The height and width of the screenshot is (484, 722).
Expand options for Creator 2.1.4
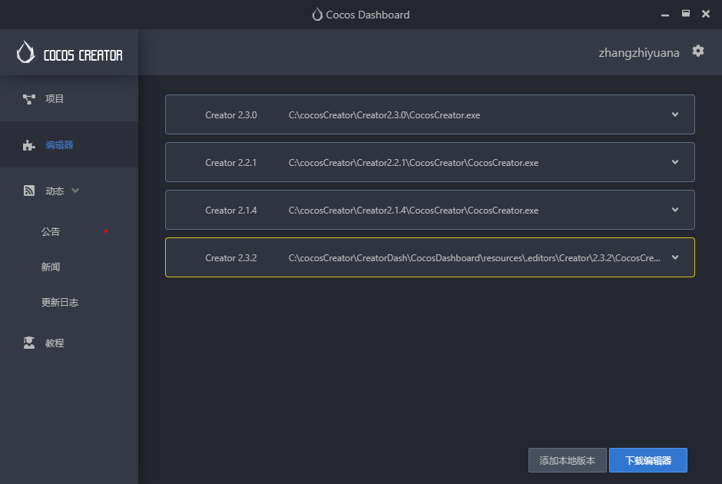click(675, 210)
